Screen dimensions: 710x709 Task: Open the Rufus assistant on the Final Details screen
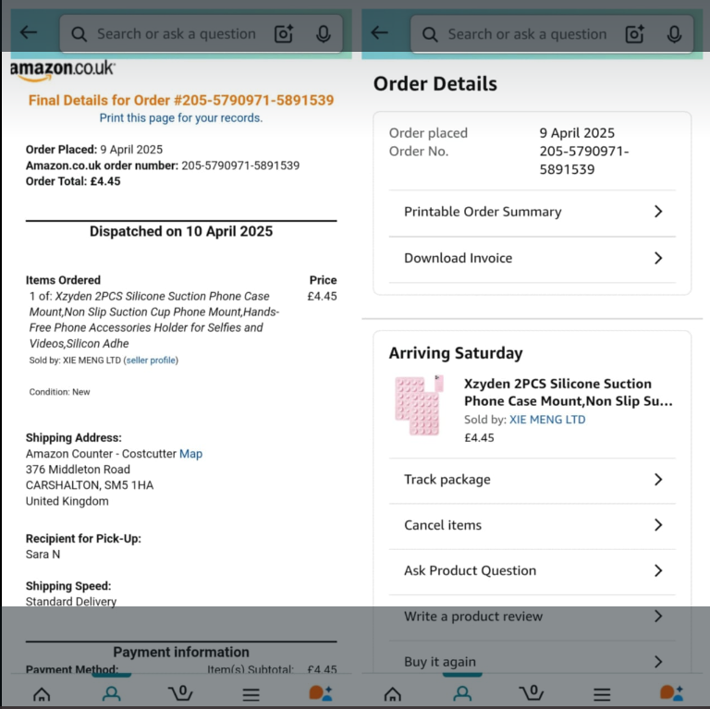(x=321, y=692)
